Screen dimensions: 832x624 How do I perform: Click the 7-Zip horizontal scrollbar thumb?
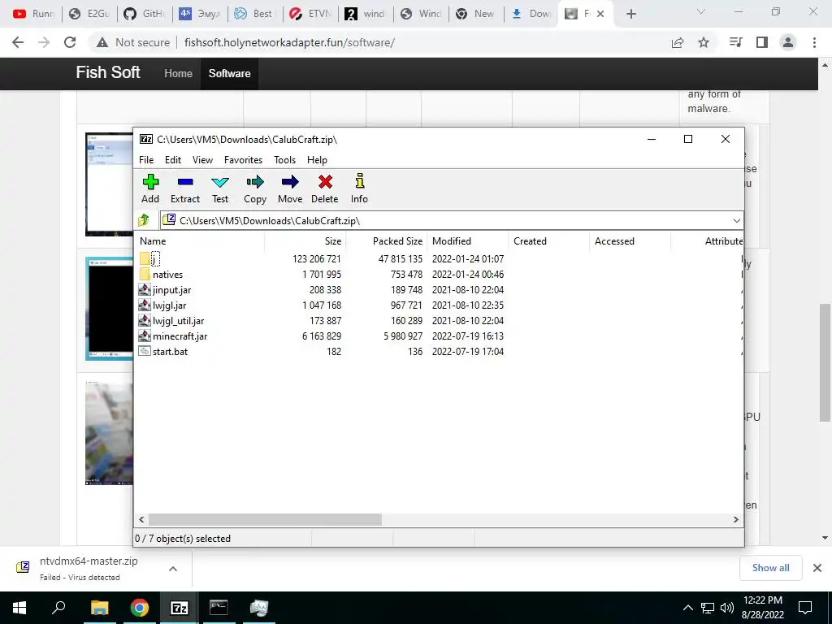coord(265,519)
